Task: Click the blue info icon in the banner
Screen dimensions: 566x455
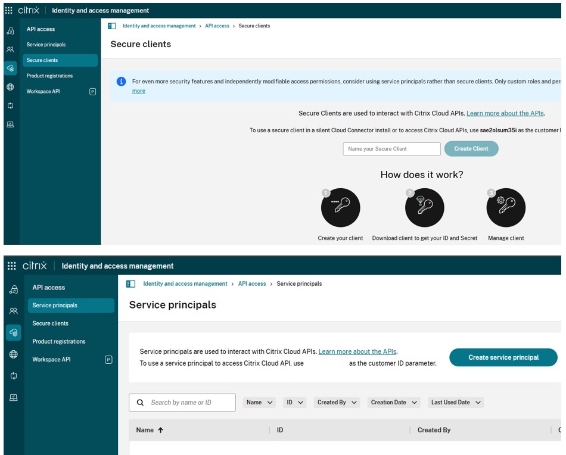Action: pos(121,82)
